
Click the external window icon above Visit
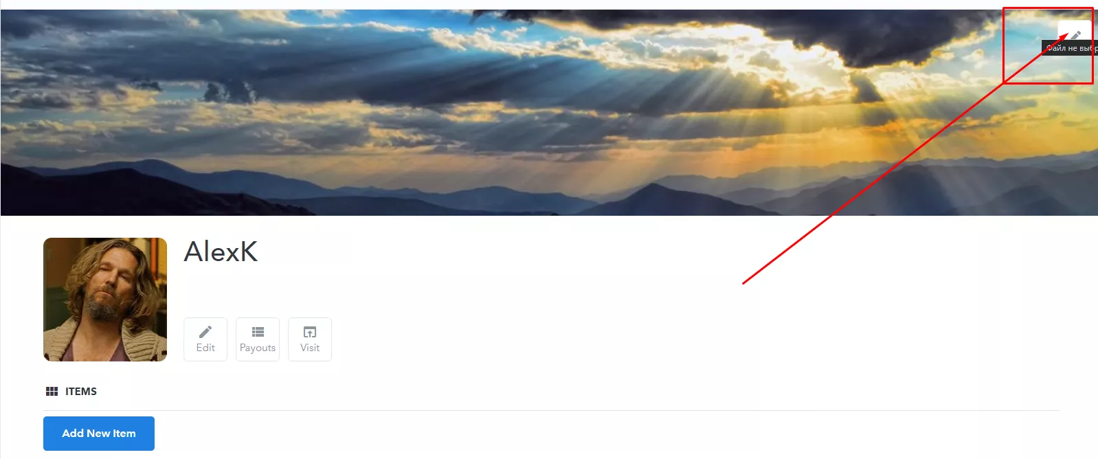click(x=310, y=332)
